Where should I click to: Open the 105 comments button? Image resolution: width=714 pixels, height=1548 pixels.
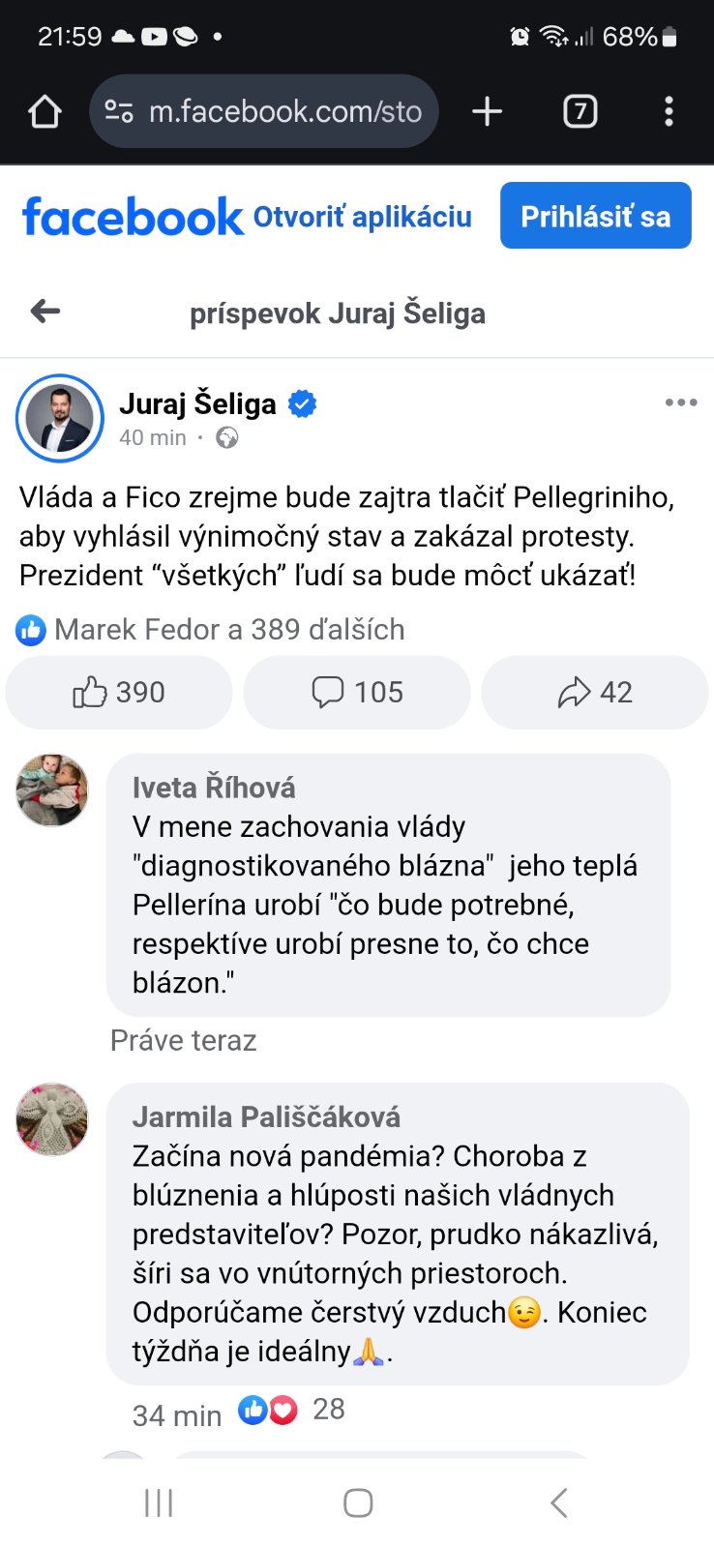tap(357, 693)
